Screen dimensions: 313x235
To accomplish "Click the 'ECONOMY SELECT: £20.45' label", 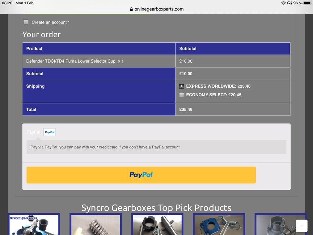I will [x=214, y=95].
